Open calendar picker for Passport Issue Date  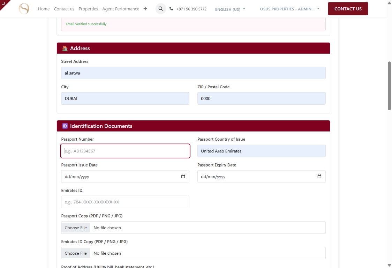click(183, 177)
